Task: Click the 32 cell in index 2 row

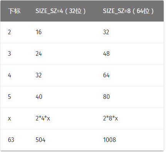Action: [106, 32]
